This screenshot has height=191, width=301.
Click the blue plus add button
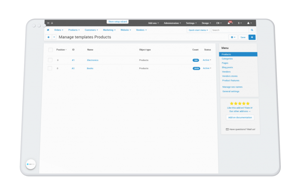(x=252, y=37)
